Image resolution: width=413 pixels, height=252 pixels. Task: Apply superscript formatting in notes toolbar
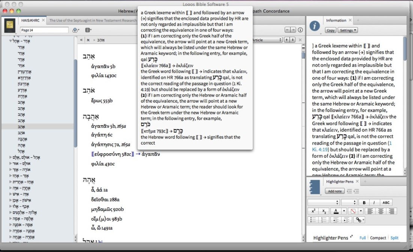313,211
